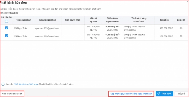Image resolution: width=189 pixels, height=111 pixels.
Task: Click the Tổng tiền column header
Action: (164, 20)
